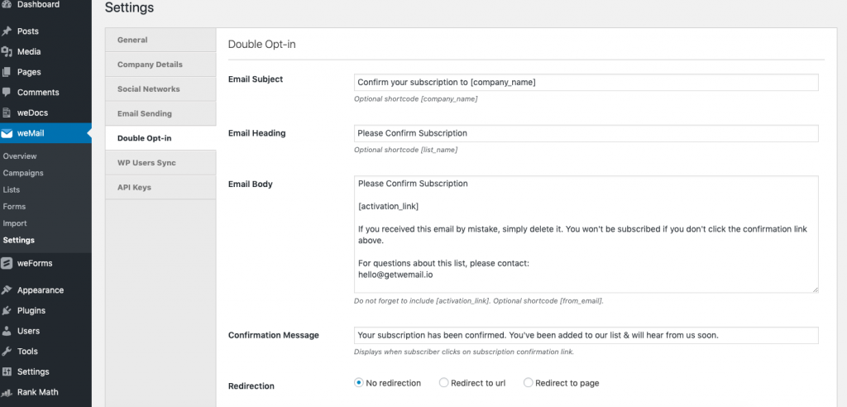
Task: Open weMail Overview submenu link
Action: [20, 156]
